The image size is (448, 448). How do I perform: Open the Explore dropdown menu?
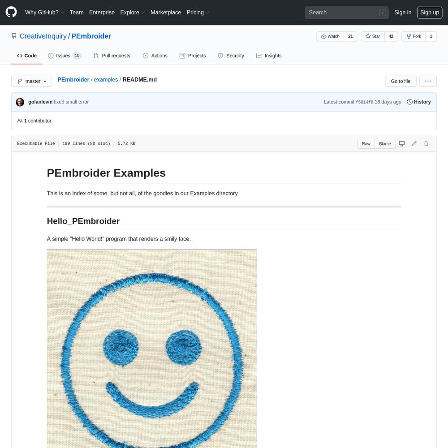click(x=132, y=13)
